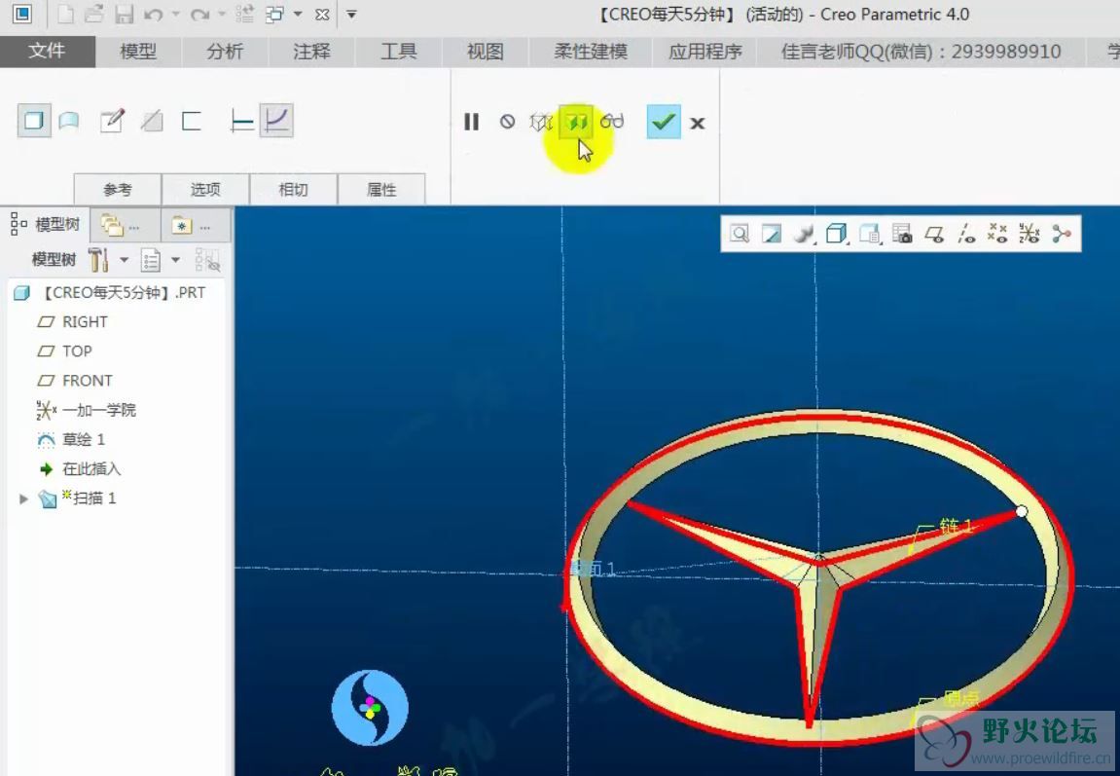Screen dimensions: 1120x776
Task: Click the open file icon
Action: 94,15
